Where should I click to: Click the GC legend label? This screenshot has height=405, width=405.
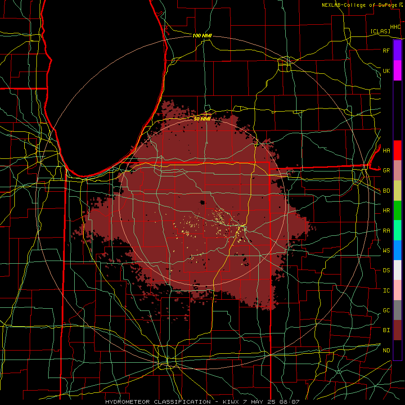click(386, 310)
